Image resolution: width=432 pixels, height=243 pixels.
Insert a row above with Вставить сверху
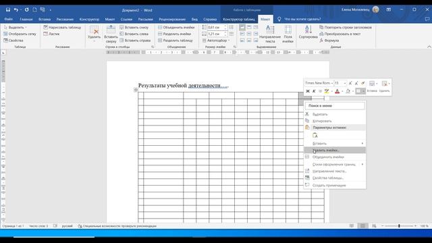[111, 34]
